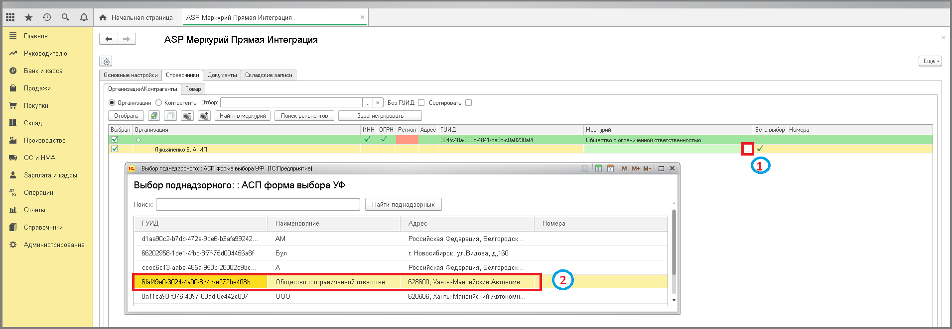Image resolution: width=952 pixels, height=329 pixels.
Task: Switch to the Документы tab
Action: (222, 75)
